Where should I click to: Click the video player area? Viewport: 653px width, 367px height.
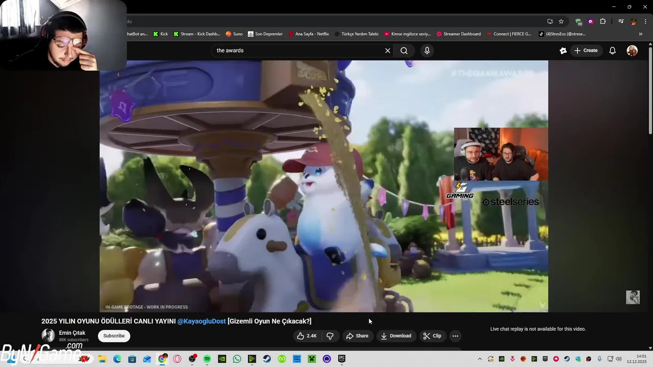click(x=324, y=186)
